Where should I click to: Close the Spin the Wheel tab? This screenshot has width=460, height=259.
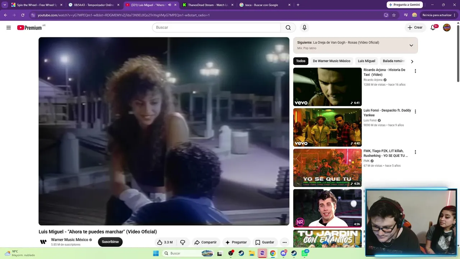pyautogui.click(x=61, y=5)
